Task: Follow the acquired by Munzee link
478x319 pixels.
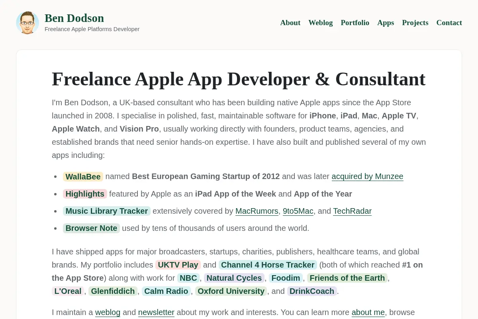Action: [367, 176]
